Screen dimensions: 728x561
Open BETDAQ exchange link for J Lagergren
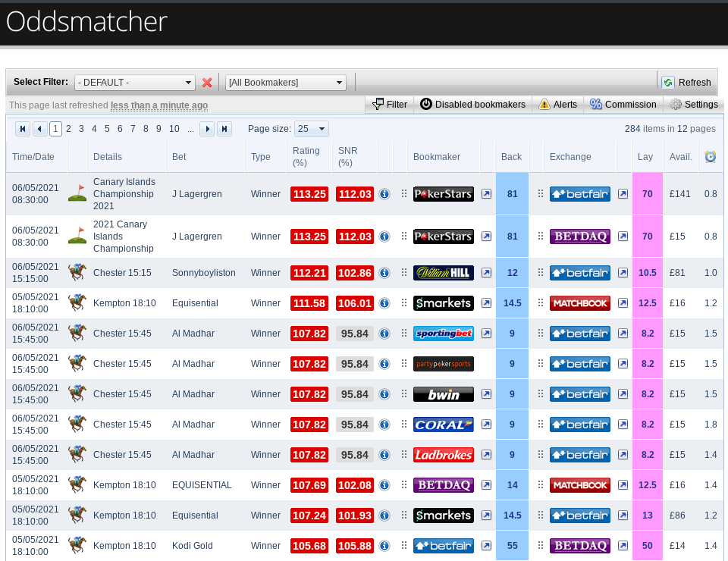click(x=623, y=237)
